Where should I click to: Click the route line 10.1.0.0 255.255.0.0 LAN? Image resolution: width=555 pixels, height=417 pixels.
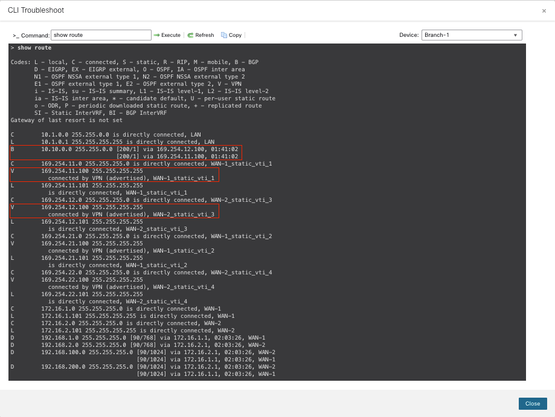106,135
